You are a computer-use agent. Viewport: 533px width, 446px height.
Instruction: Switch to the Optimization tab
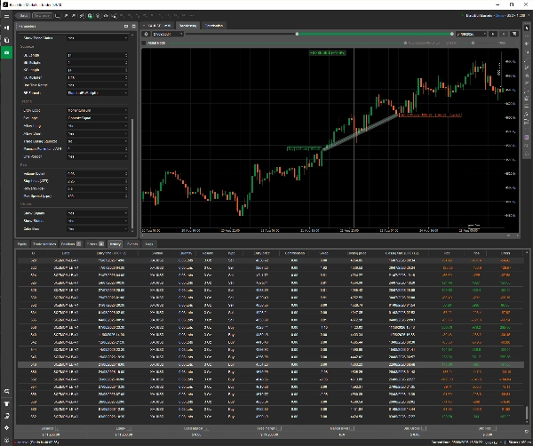point(214,26)
